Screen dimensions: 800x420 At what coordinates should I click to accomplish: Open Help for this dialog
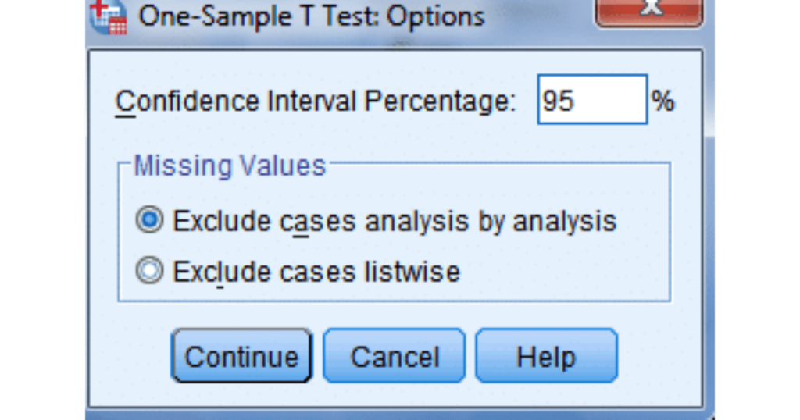tap(545, 357)
